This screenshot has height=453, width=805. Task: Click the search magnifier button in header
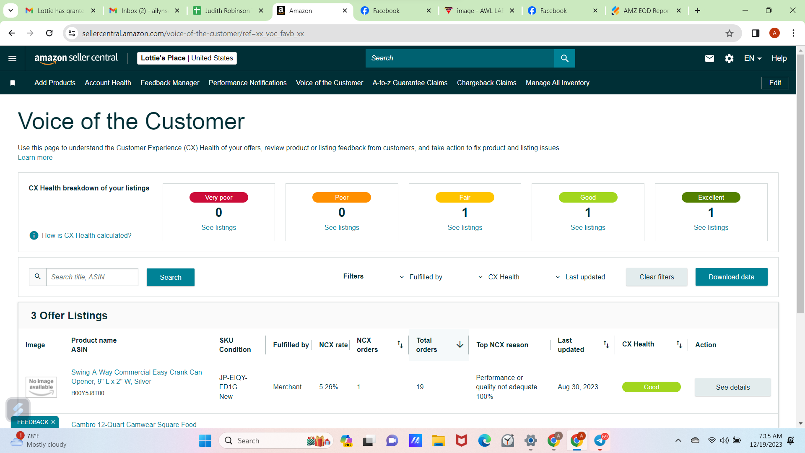point(564,58)
